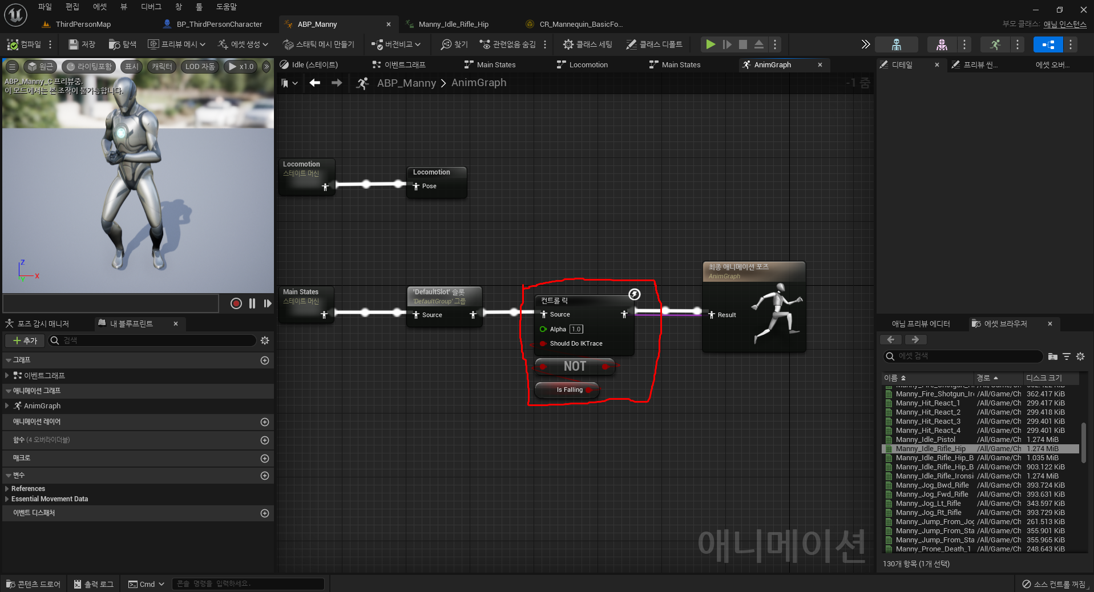Select the Animation Blueprint mode icon

tap(1048, 44)
